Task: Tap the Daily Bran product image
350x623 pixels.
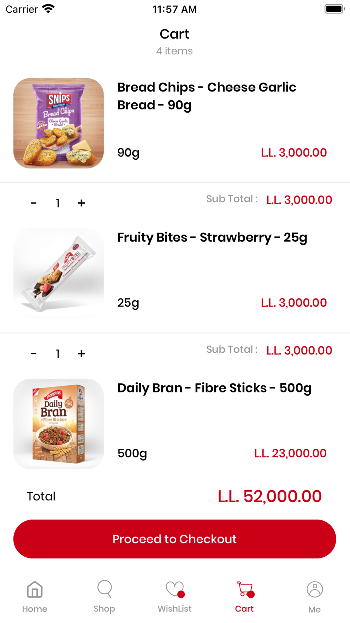Action: (58, 423)
